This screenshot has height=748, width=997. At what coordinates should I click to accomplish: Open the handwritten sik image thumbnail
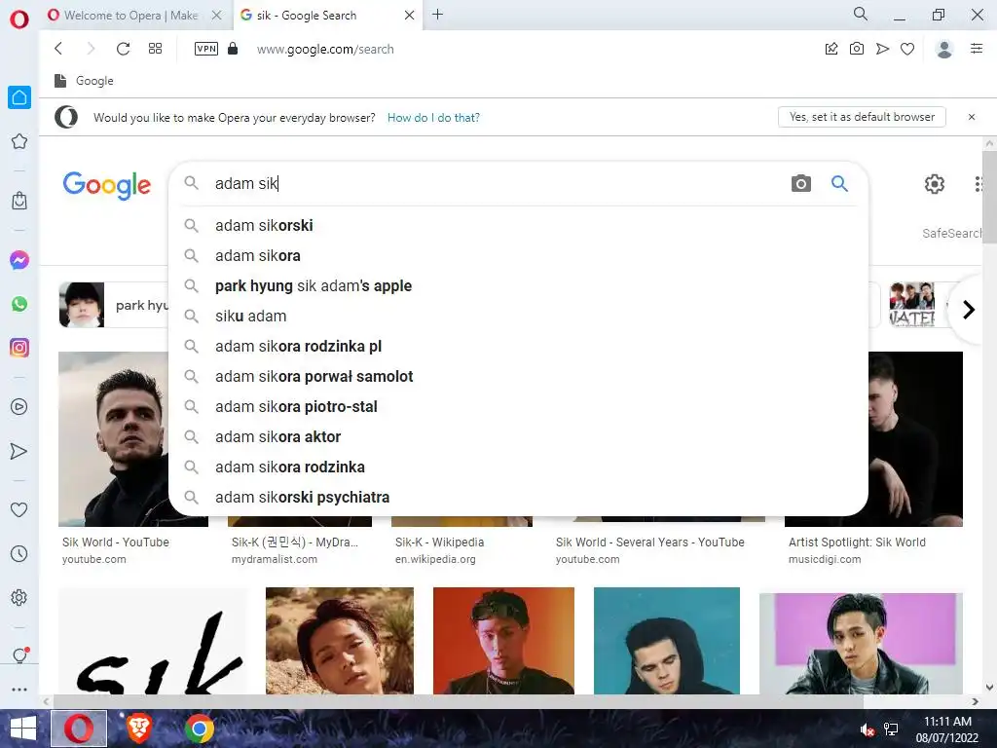[x=153, y=641]
